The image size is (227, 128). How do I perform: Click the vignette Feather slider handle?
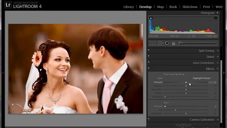pyautogui.click(x=186, y=93)
